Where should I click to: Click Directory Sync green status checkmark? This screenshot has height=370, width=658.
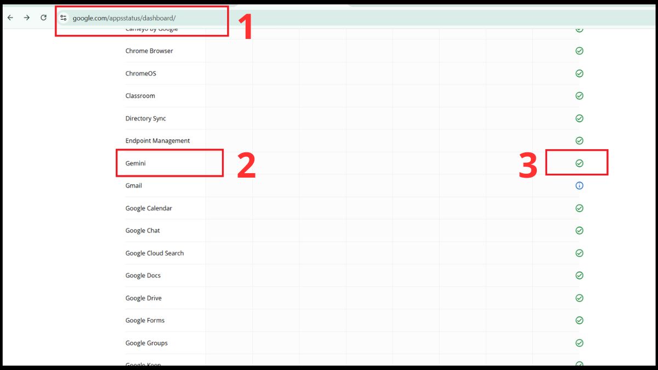(x=579, y=118)
